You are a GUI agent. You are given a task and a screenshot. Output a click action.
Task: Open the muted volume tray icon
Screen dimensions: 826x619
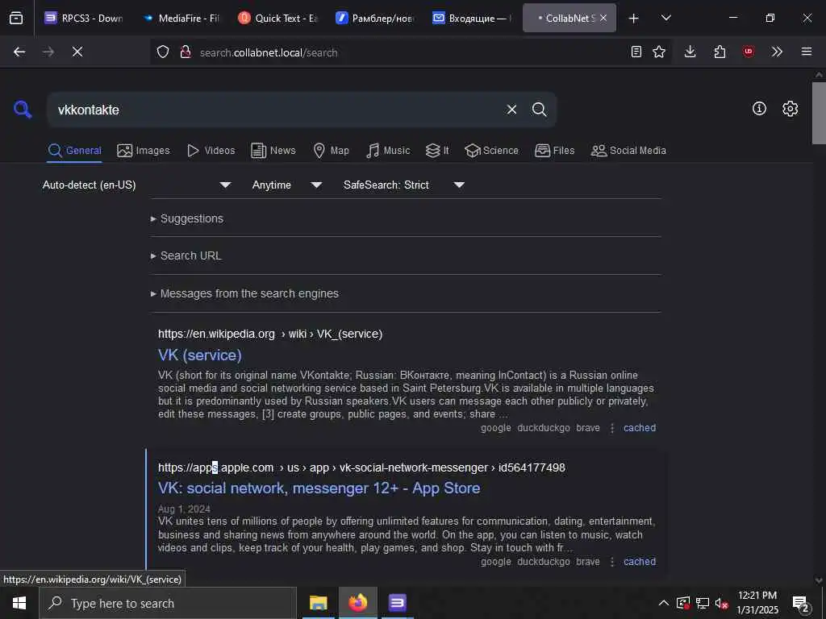coord(721,603)
